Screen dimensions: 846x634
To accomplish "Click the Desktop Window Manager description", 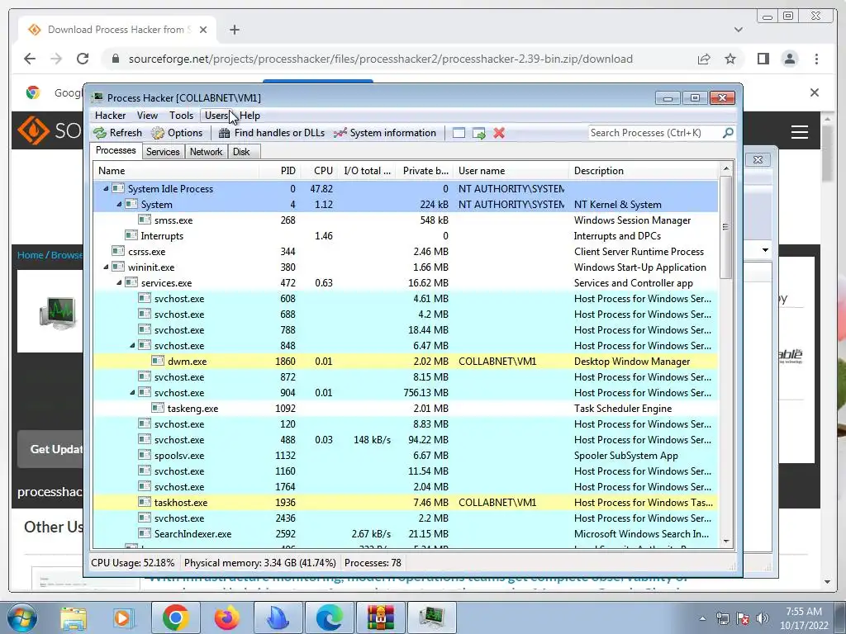I will click(x=632, y=362).
